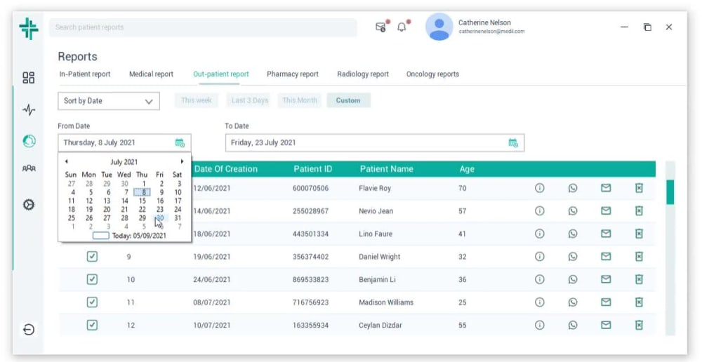Uncheck the row 11 Madison Williams checkbox

pyautogui.click(x=92, y=302)
